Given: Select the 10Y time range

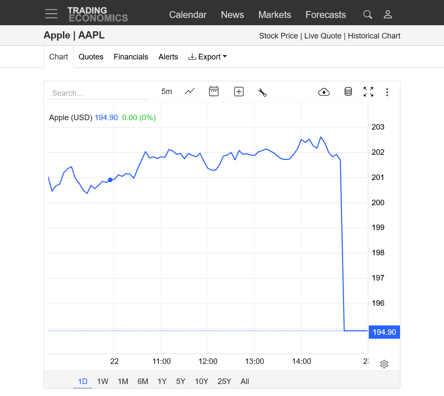Looking at the screenshot, I should coord(202,381).
